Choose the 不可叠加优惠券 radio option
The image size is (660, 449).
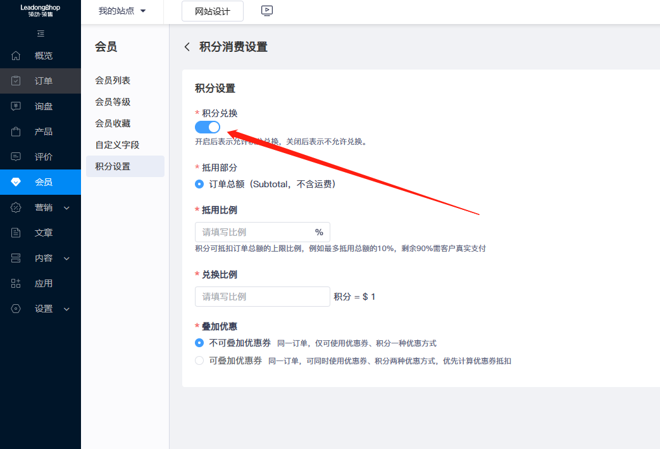pos(199,343)
